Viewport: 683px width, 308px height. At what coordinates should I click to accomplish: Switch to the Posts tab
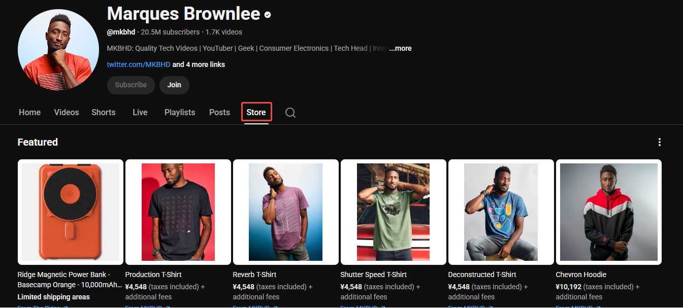tap(219, 112)
